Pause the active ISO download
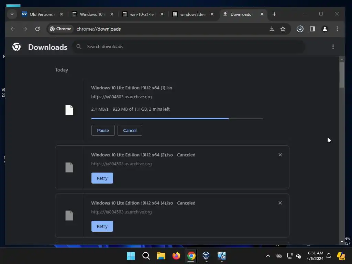The width and height of the screenshot is (352, 264). click(x=103, y=130)
